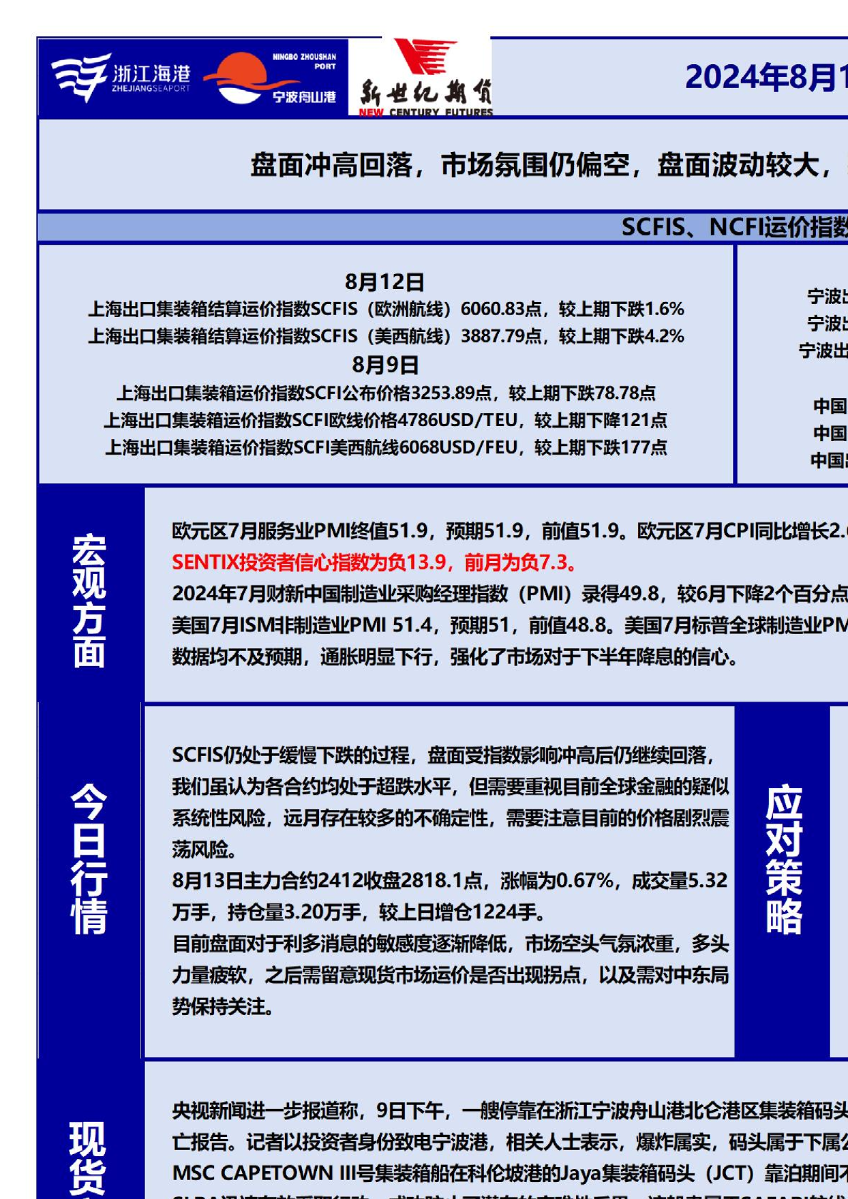848x1199 pixels.
Task: Select the 8月13日主力合约2412收盘 line
Action: pos(450,881)
